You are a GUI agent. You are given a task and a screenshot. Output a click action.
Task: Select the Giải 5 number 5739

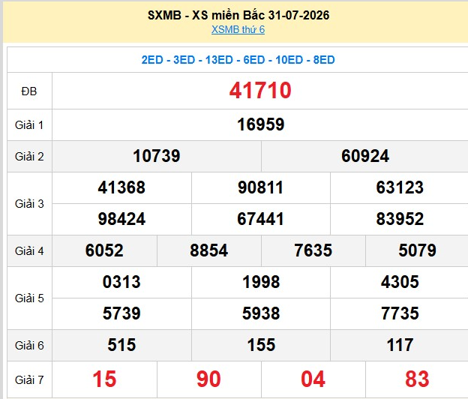coord(121,313)
